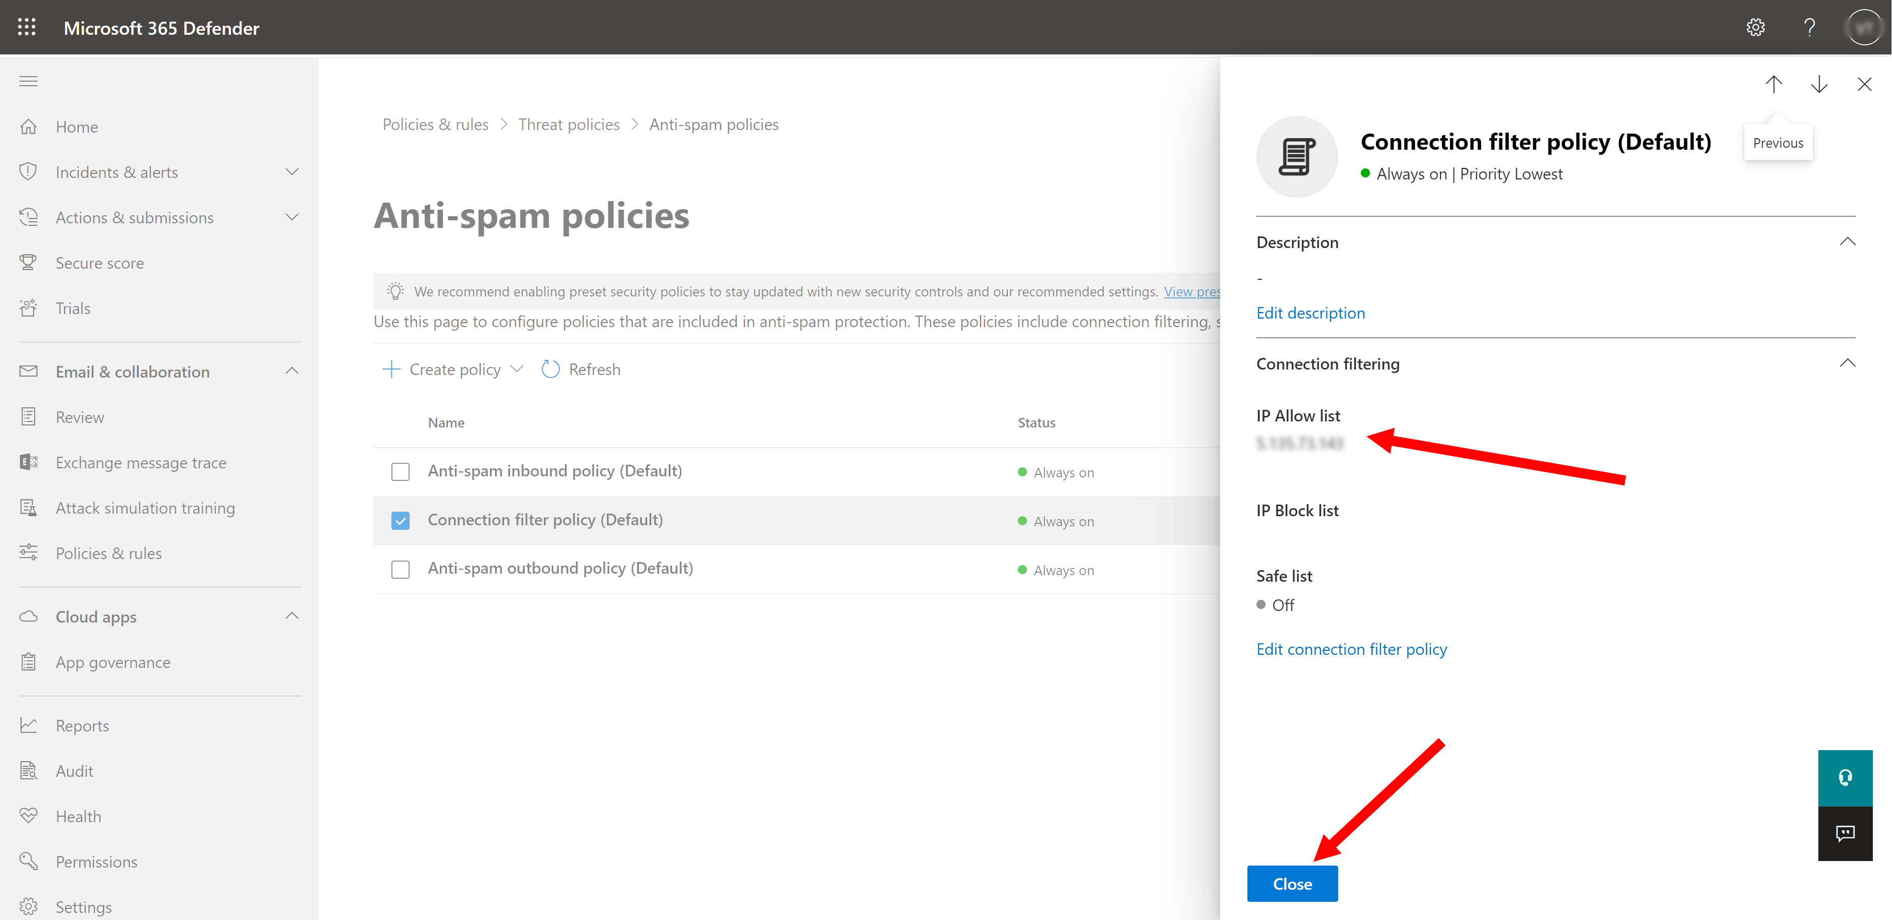Open View preset security policies link

1192,291
